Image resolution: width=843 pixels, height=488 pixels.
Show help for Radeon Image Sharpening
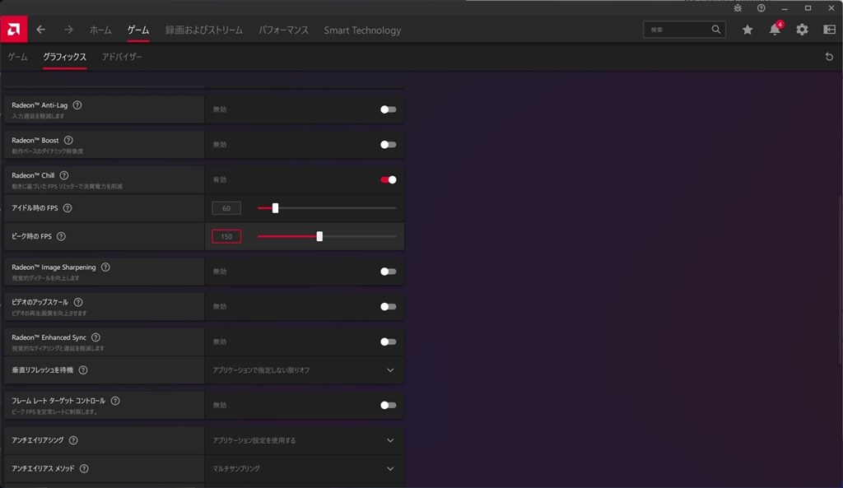point(105,267)
